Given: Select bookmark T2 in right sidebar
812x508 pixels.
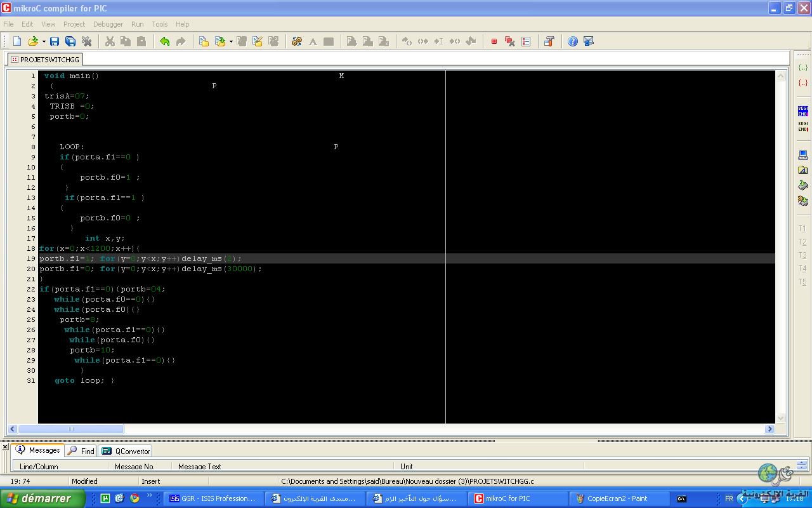Looking at the screenshot, I should point(802,242).
